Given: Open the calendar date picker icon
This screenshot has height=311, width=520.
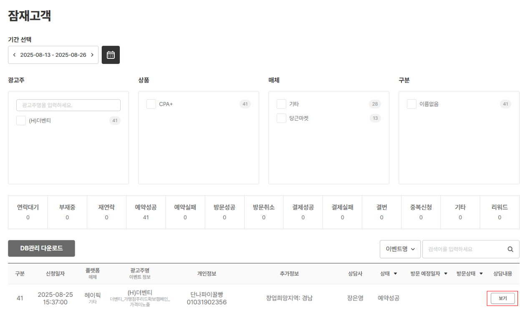Looking at the screenshot, I should click(110, 54).
